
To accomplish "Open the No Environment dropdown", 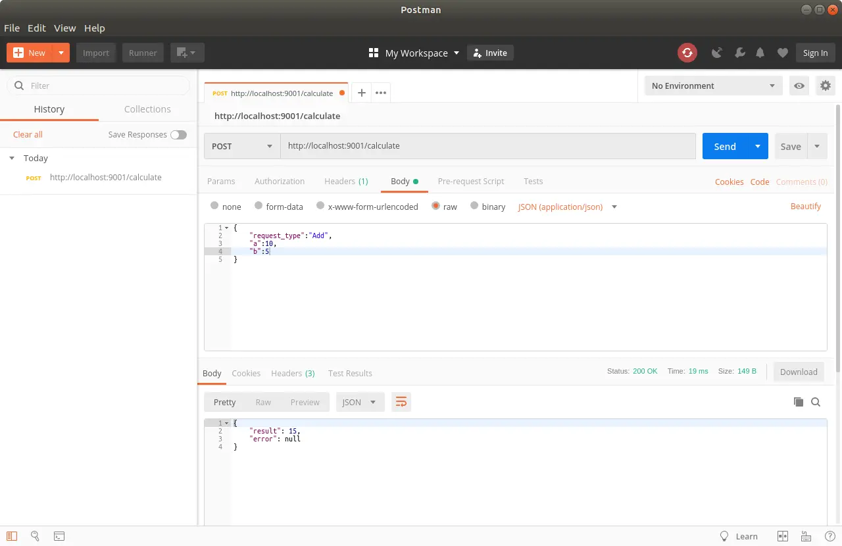I will click(713, 86).
